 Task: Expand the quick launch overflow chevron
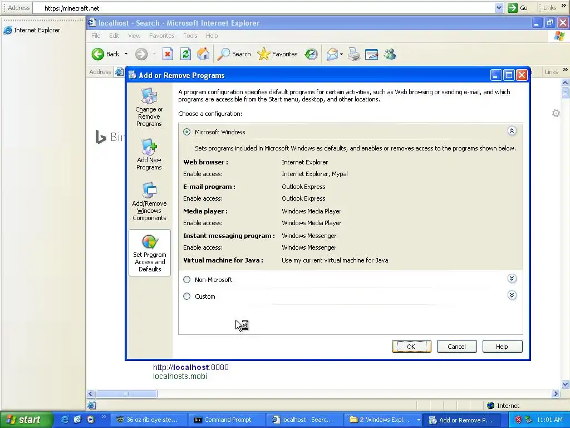point(104,417)
